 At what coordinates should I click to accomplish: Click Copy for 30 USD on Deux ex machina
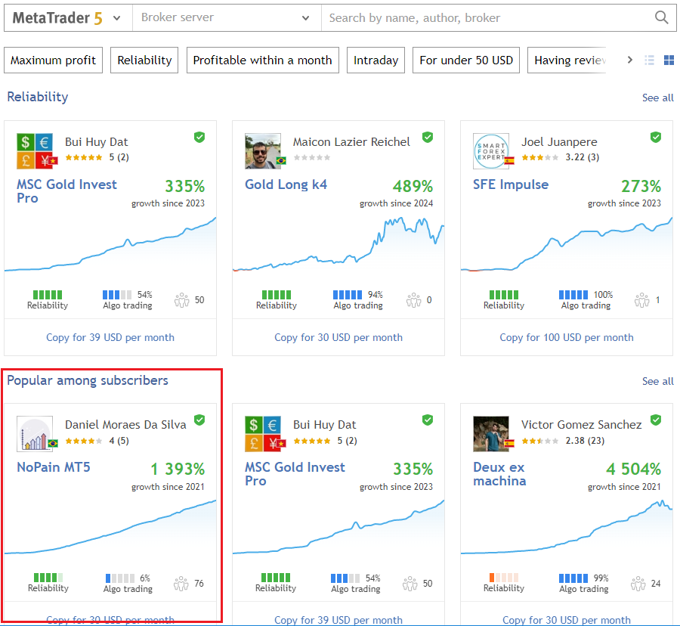[567, 620]
